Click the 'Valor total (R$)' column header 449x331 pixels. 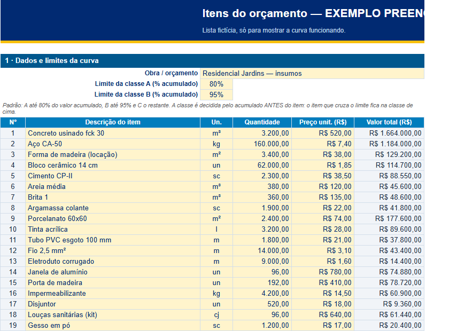[389, 122]
